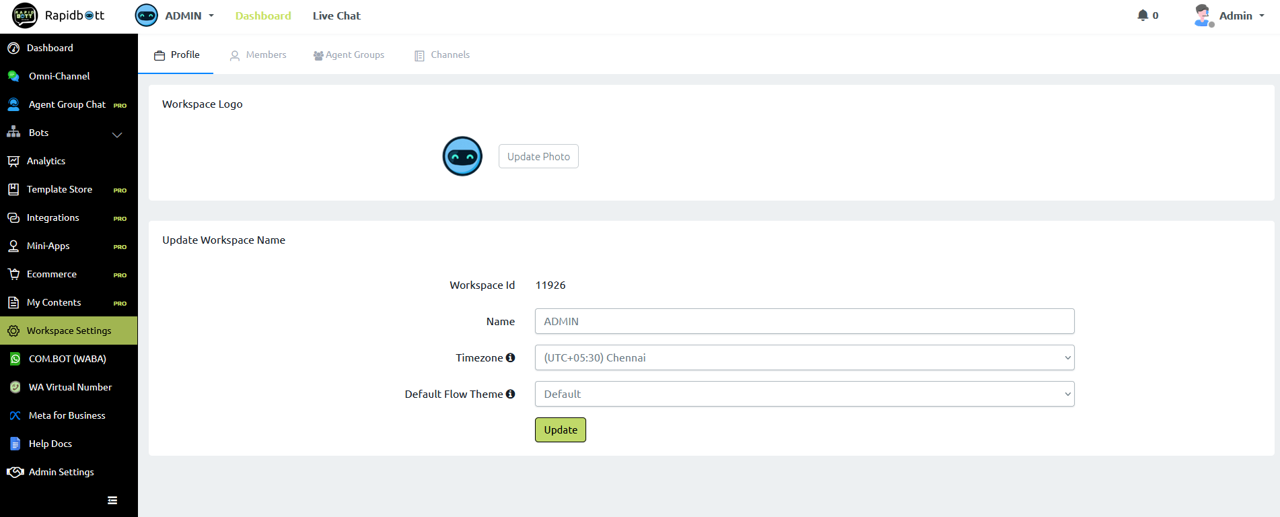Open Help Docs in sidebar

[50, 444]
